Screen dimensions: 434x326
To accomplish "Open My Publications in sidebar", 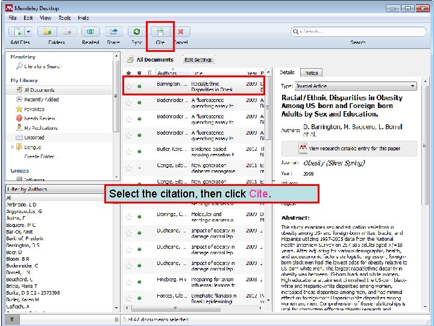I will [37, 128].
